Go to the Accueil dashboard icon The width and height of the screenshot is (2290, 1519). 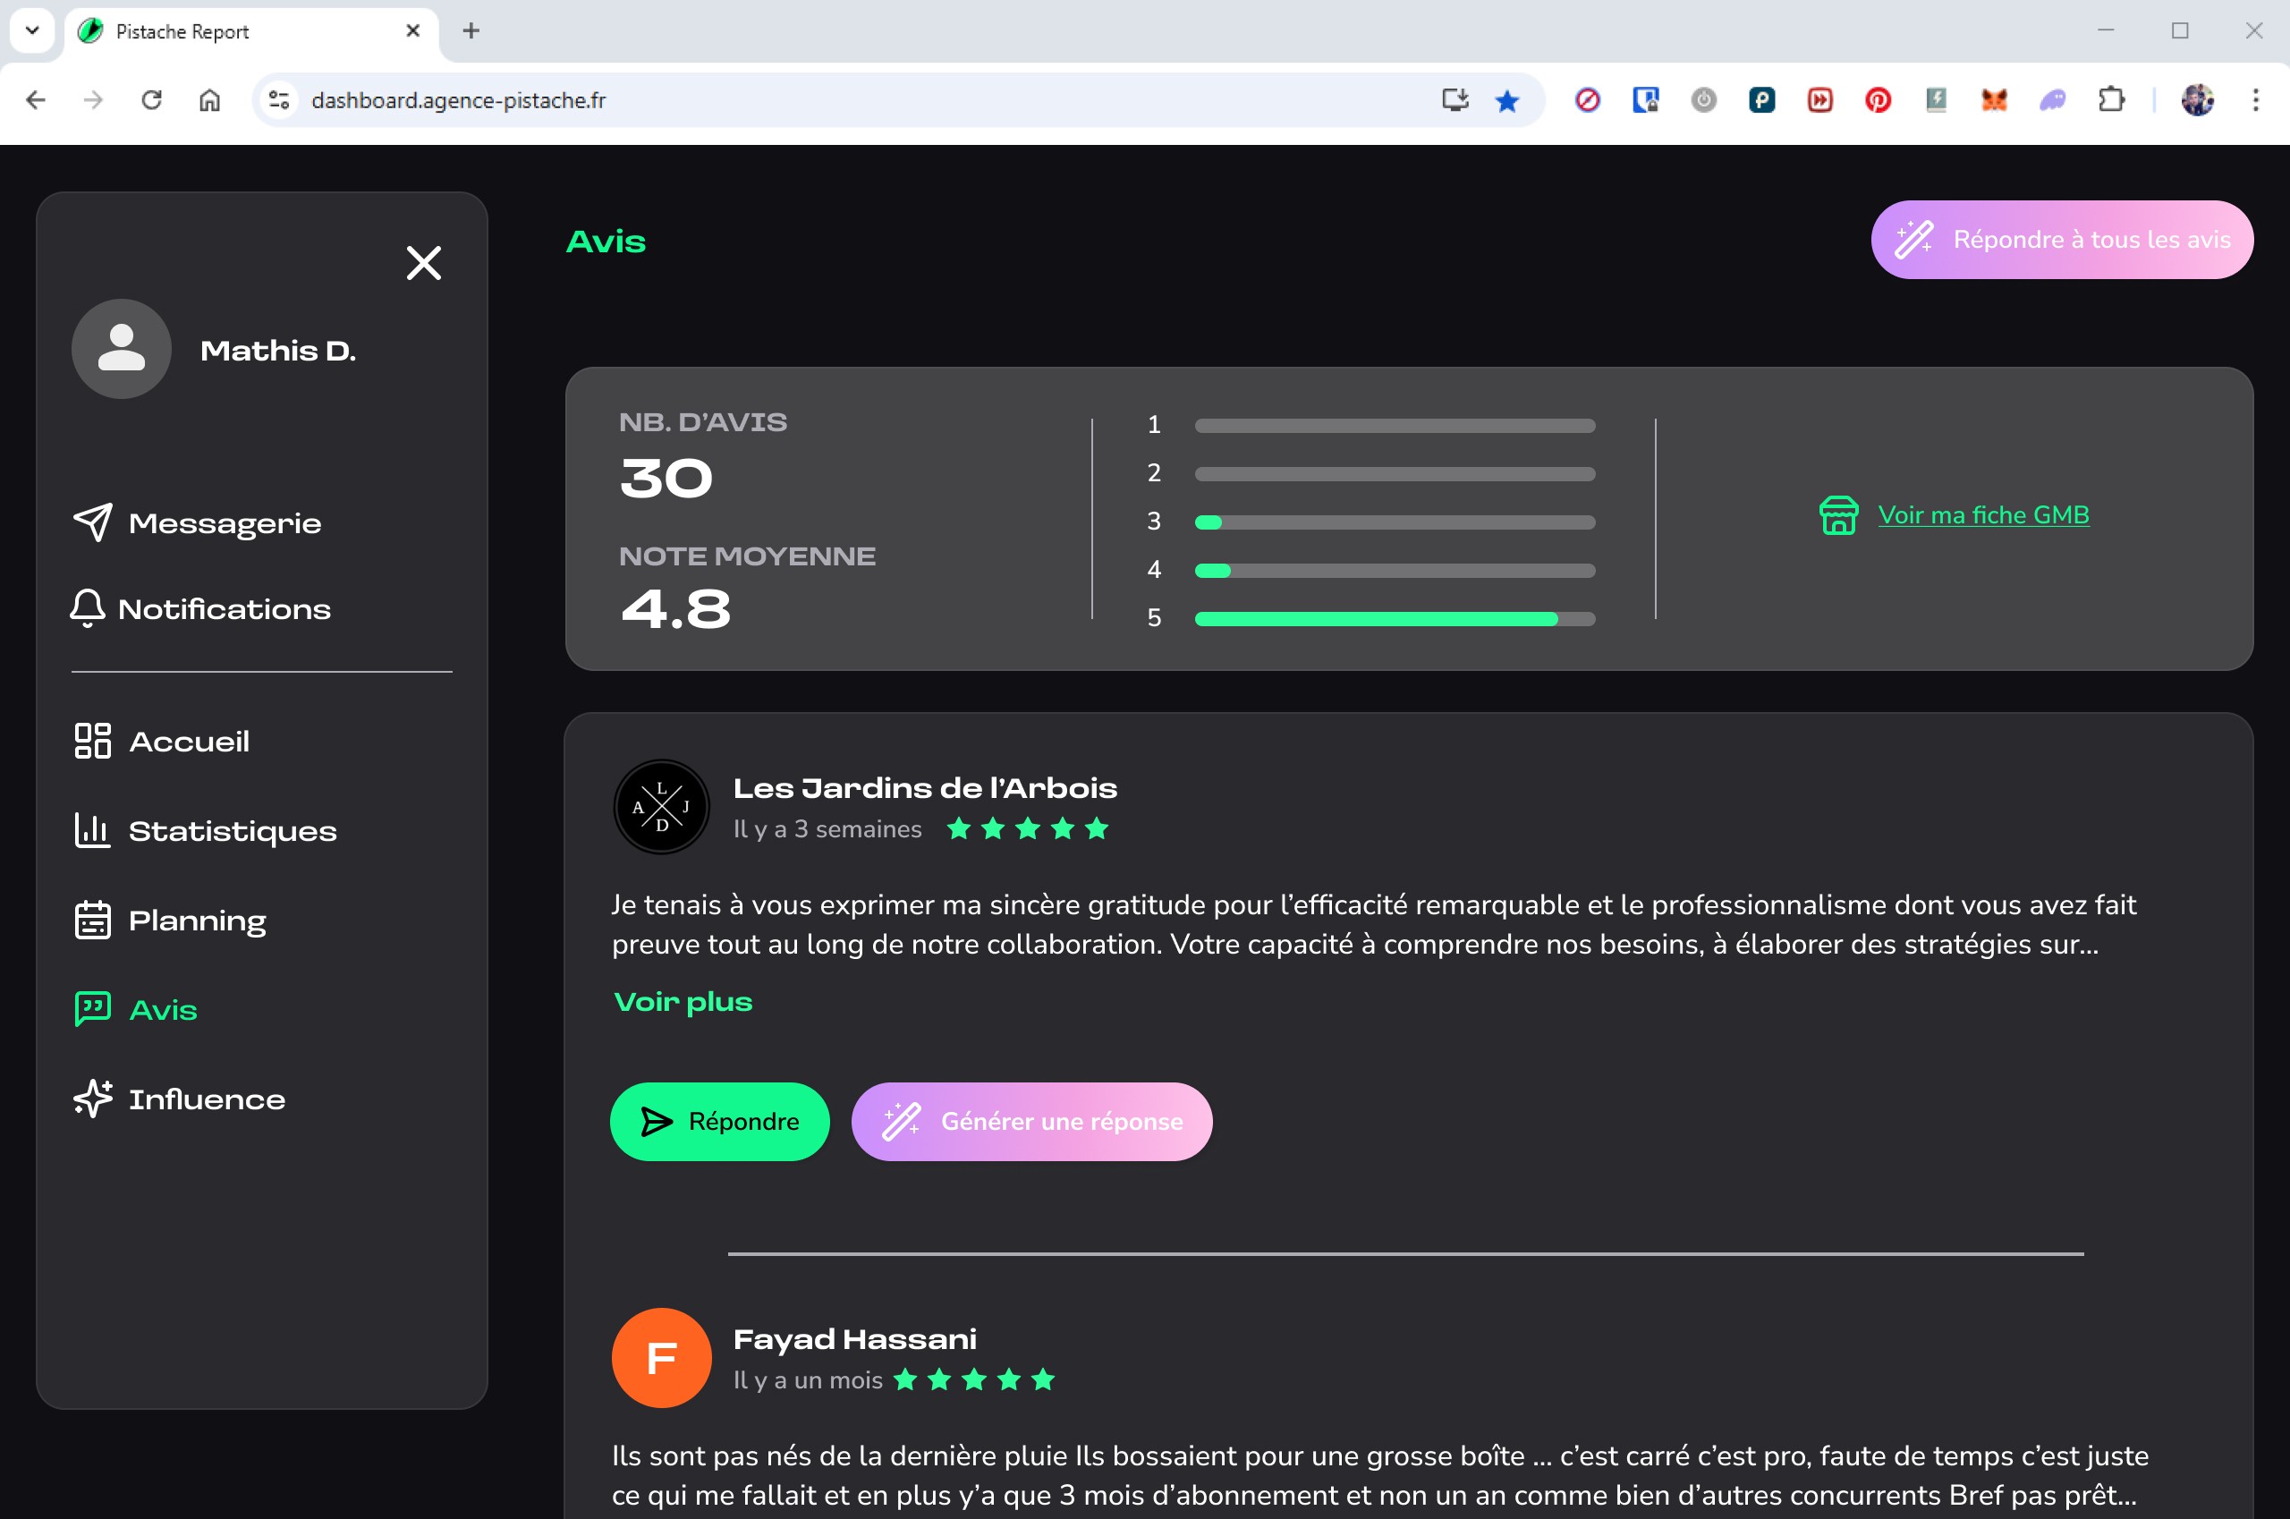pyautogui.click(x=93, y=741)
